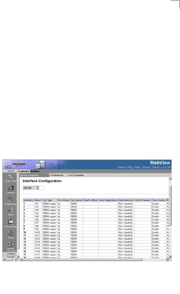Open the IP Addressing sidebar icon
180x294 pixels.
[11, 199]
